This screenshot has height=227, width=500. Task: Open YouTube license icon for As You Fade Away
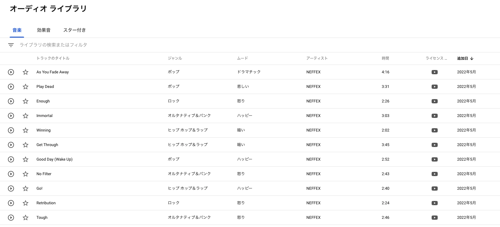[435, 72]
